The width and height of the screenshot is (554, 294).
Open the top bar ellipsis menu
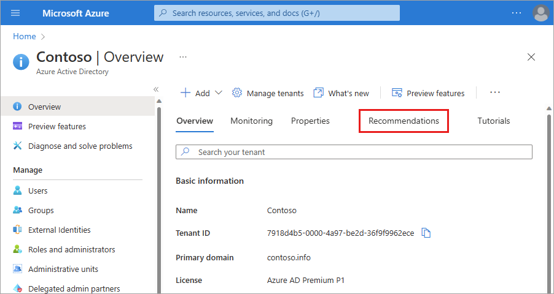517,13
